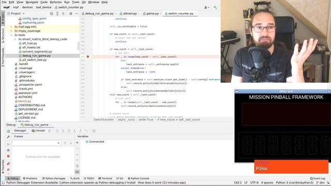
Task: Evaluate expression calculator icon
Action: point(94,131)
